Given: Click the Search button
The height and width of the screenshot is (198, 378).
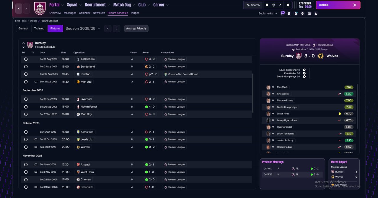Looking at the screenshot, I should [253, 5].
